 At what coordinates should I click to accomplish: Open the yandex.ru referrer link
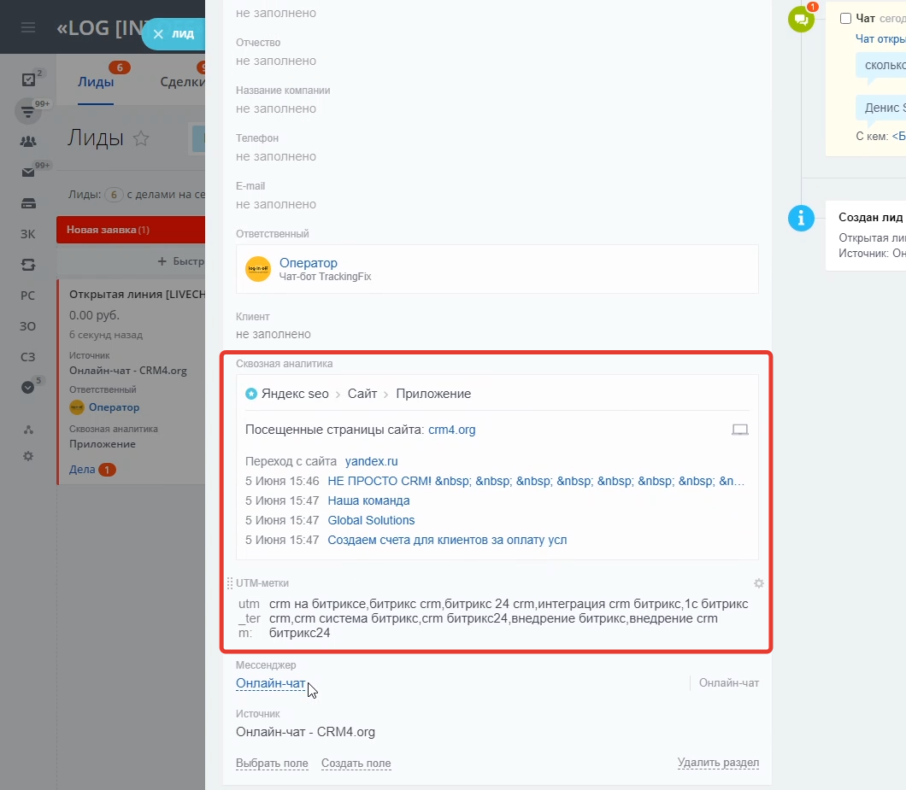click(372, 461)
